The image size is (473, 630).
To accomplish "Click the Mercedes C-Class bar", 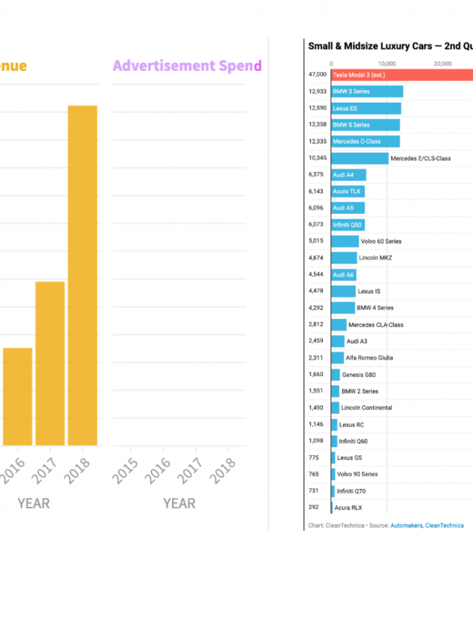I will (x=365, y=142).
